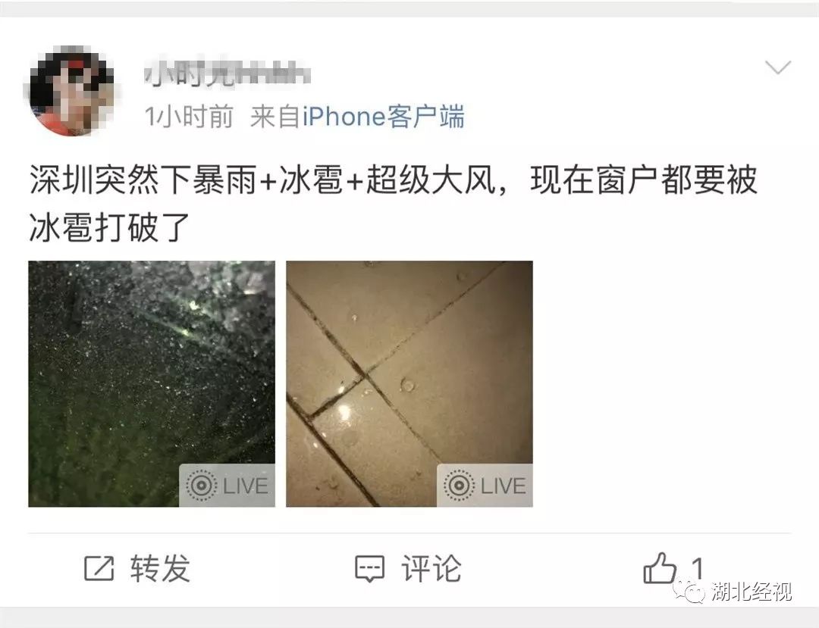Like the post with thumbs-up icon
819x628 pixels.
[660, 567]
